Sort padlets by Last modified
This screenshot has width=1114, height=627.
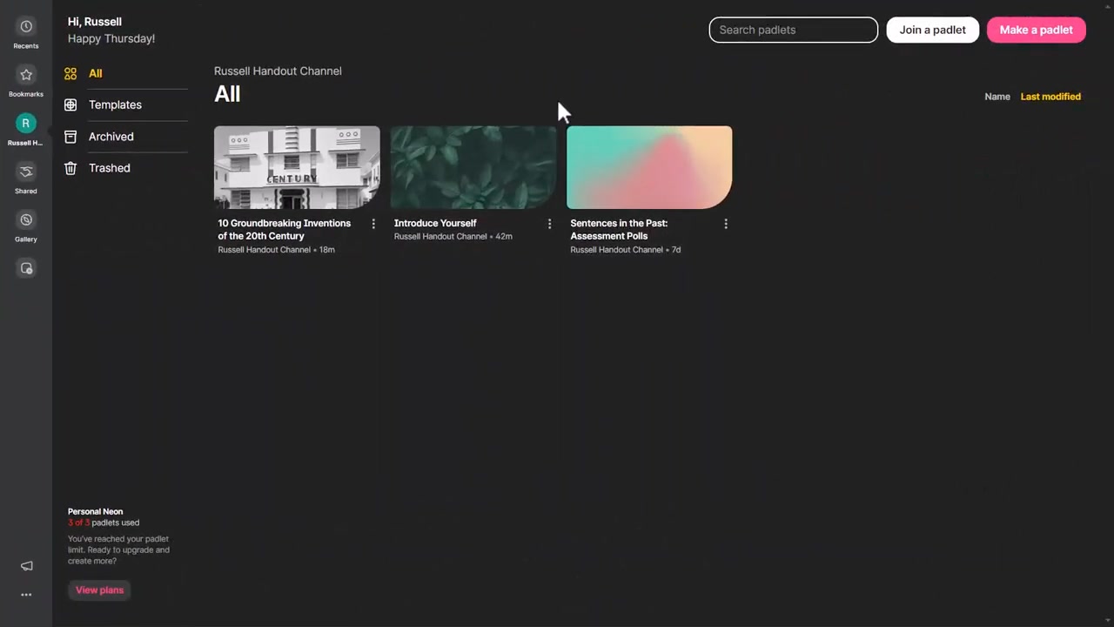pyautogui.click(x=1050, y=97)
